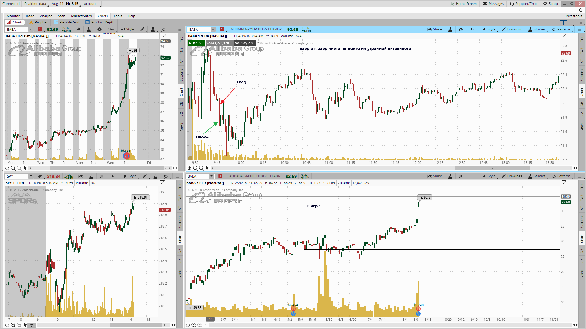Image resolution: width=586 pixels, height=329 pixels.
Task: Open the Tools menu tab
Action: tap(118, 16)
